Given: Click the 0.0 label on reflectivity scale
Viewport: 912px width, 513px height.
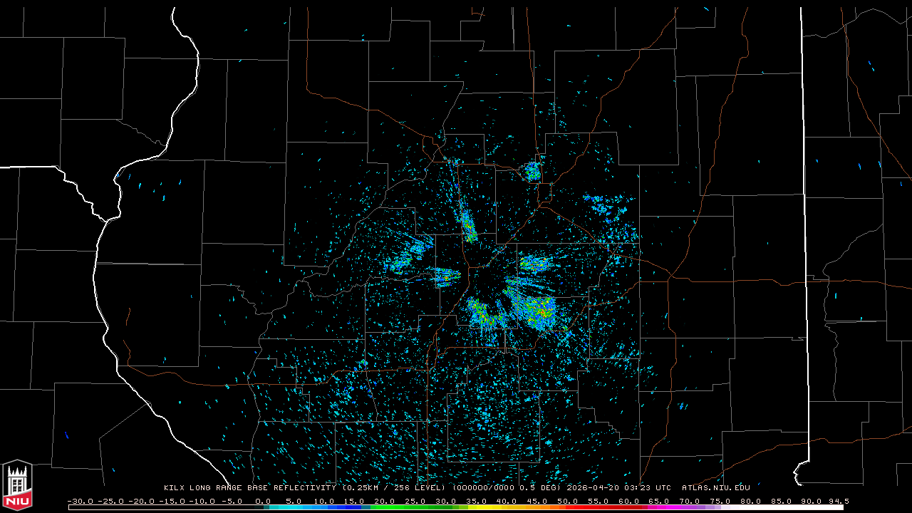Looking at the screenshot, I should pos(262,501).
